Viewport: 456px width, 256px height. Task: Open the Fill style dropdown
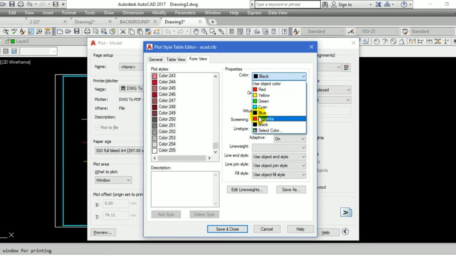279,175
